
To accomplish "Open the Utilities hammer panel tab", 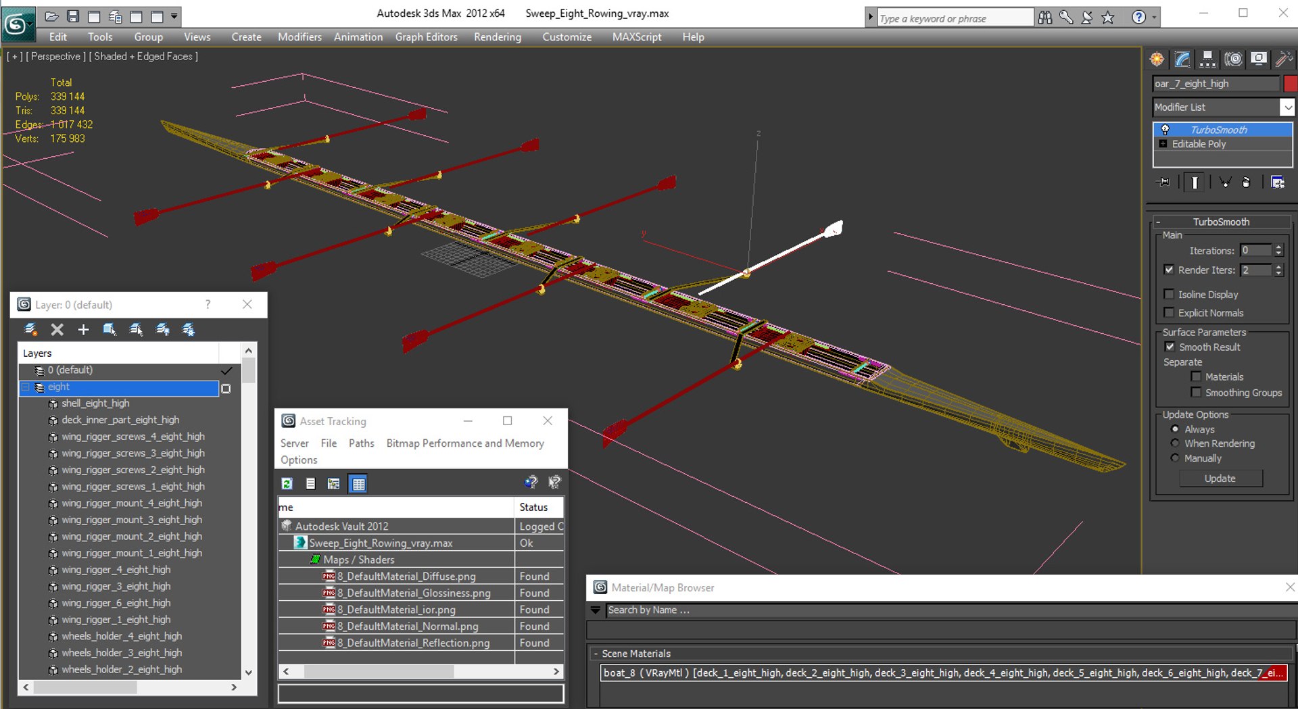I will click(x=1283, y=59).
